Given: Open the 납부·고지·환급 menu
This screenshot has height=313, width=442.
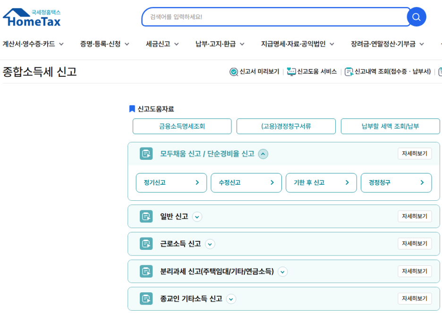Looking at the screenshot, I should pos(220,44).
